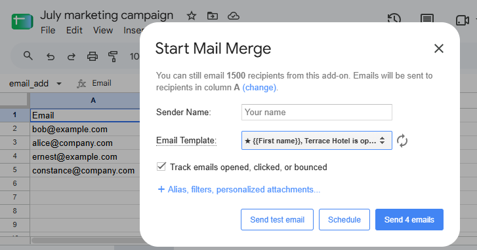The height and width of the screenshot is (250, 477).
Task: Click the Email Template label link
Action: pos(186,141)
